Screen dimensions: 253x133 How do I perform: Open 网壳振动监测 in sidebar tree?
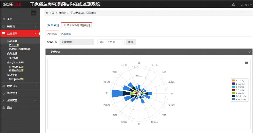16,79
